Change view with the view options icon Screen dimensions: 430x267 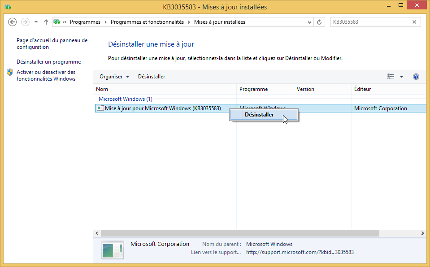391,77
